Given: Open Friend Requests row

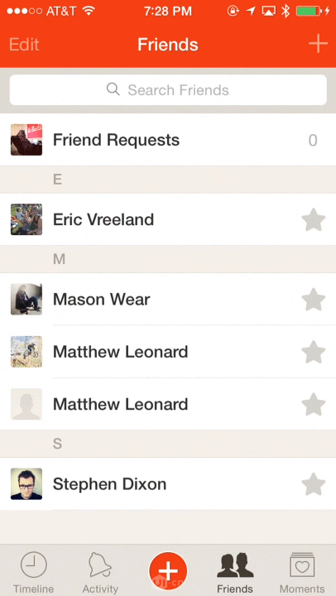Looking at the screenshot, I should (x=168, y=140).
